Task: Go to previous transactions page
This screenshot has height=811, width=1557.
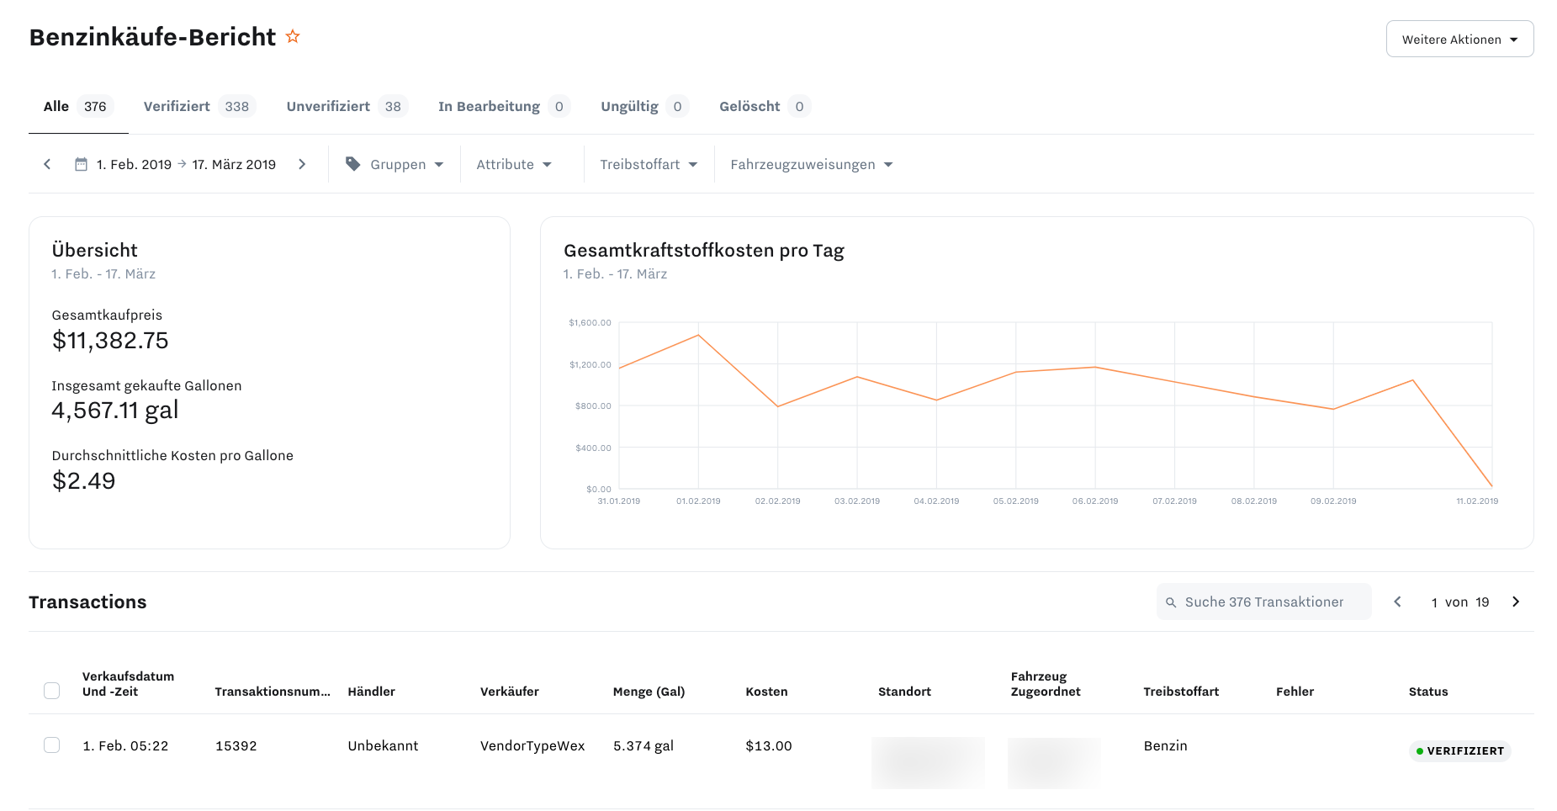Action: tap(1397, 602)
